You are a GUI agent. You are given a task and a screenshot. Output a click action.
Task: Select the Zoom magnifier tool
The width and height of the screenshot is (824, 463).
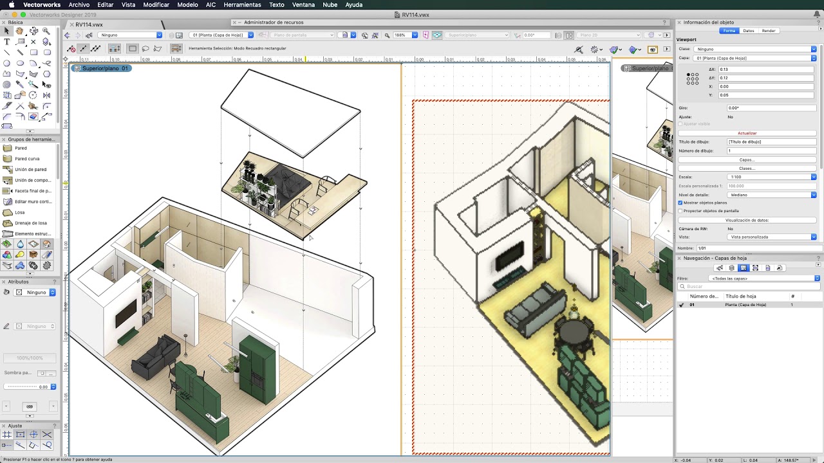[x=46, y=31]
